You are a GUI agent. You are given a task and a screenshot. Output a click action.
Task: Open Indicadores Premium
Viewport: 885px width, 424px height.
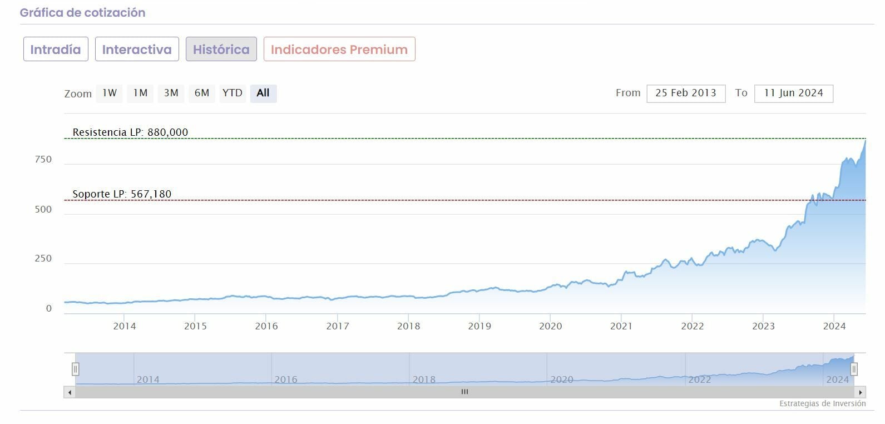coord(339,49)
